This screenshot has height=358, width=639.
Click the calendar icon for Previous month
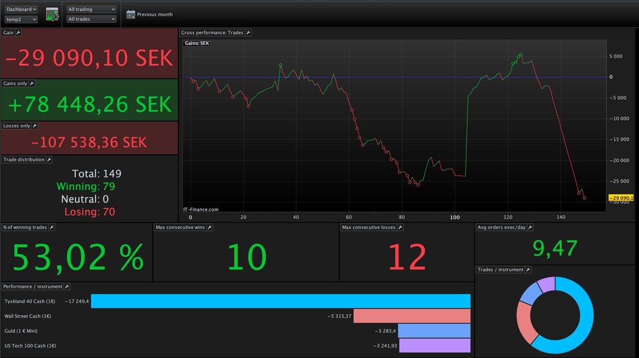pos(130,15)
